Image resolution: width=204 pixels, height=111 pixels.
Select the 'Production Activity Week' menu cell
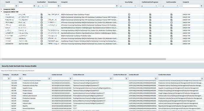[37, 83]
